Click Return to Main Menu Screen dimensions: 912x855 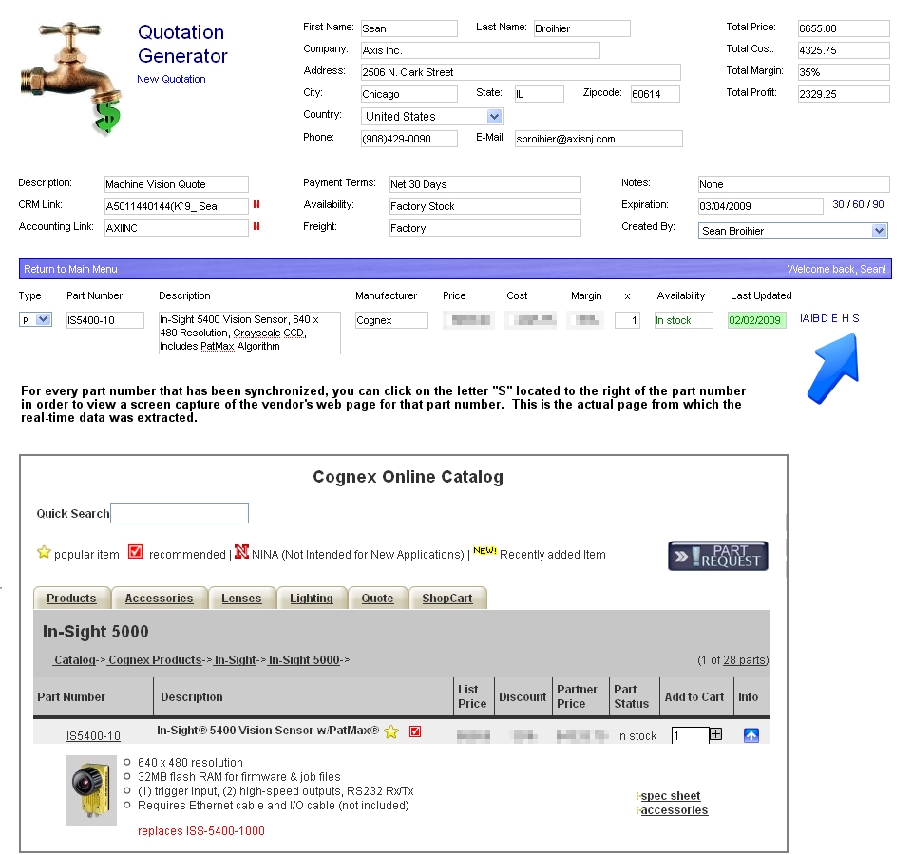pos(70,269)
